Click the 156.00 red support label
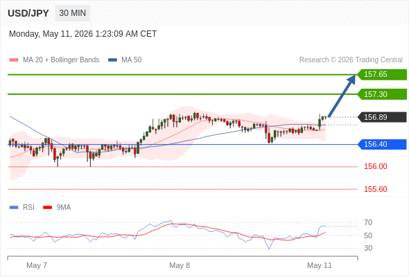This screenshot has height=277, width=409. (x=376, y=166)
